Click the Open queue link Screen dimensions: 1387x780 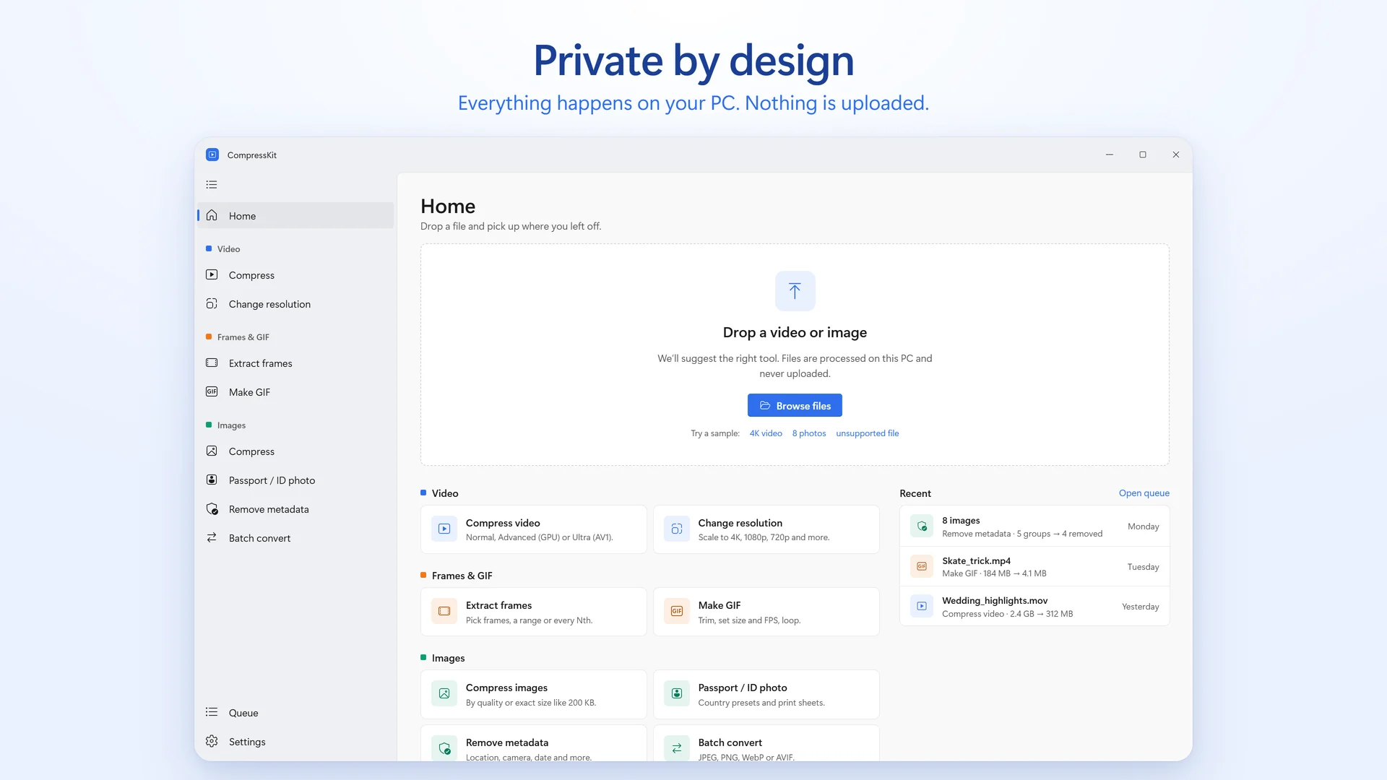tap(1144, 493)
